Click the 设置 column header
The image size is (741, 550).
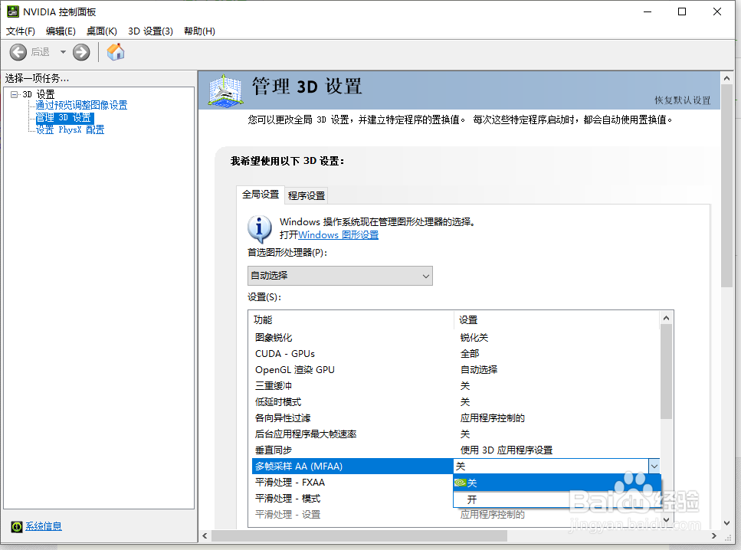tap(556, 320)
